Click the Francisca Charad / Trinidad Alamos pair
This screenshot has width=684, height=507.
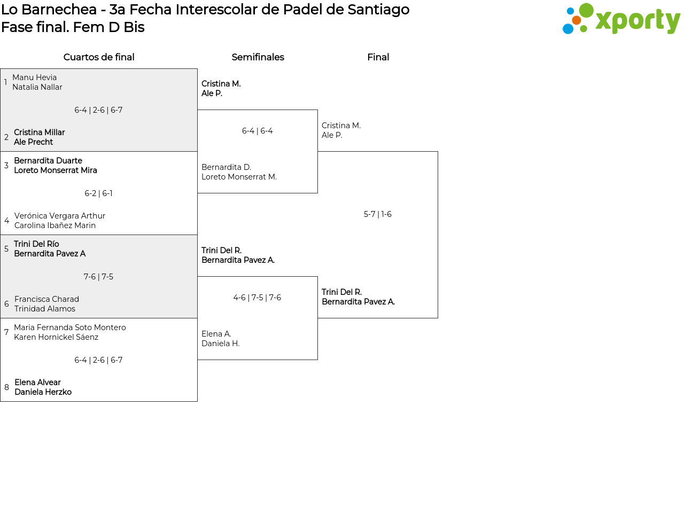tap(46, 304)
